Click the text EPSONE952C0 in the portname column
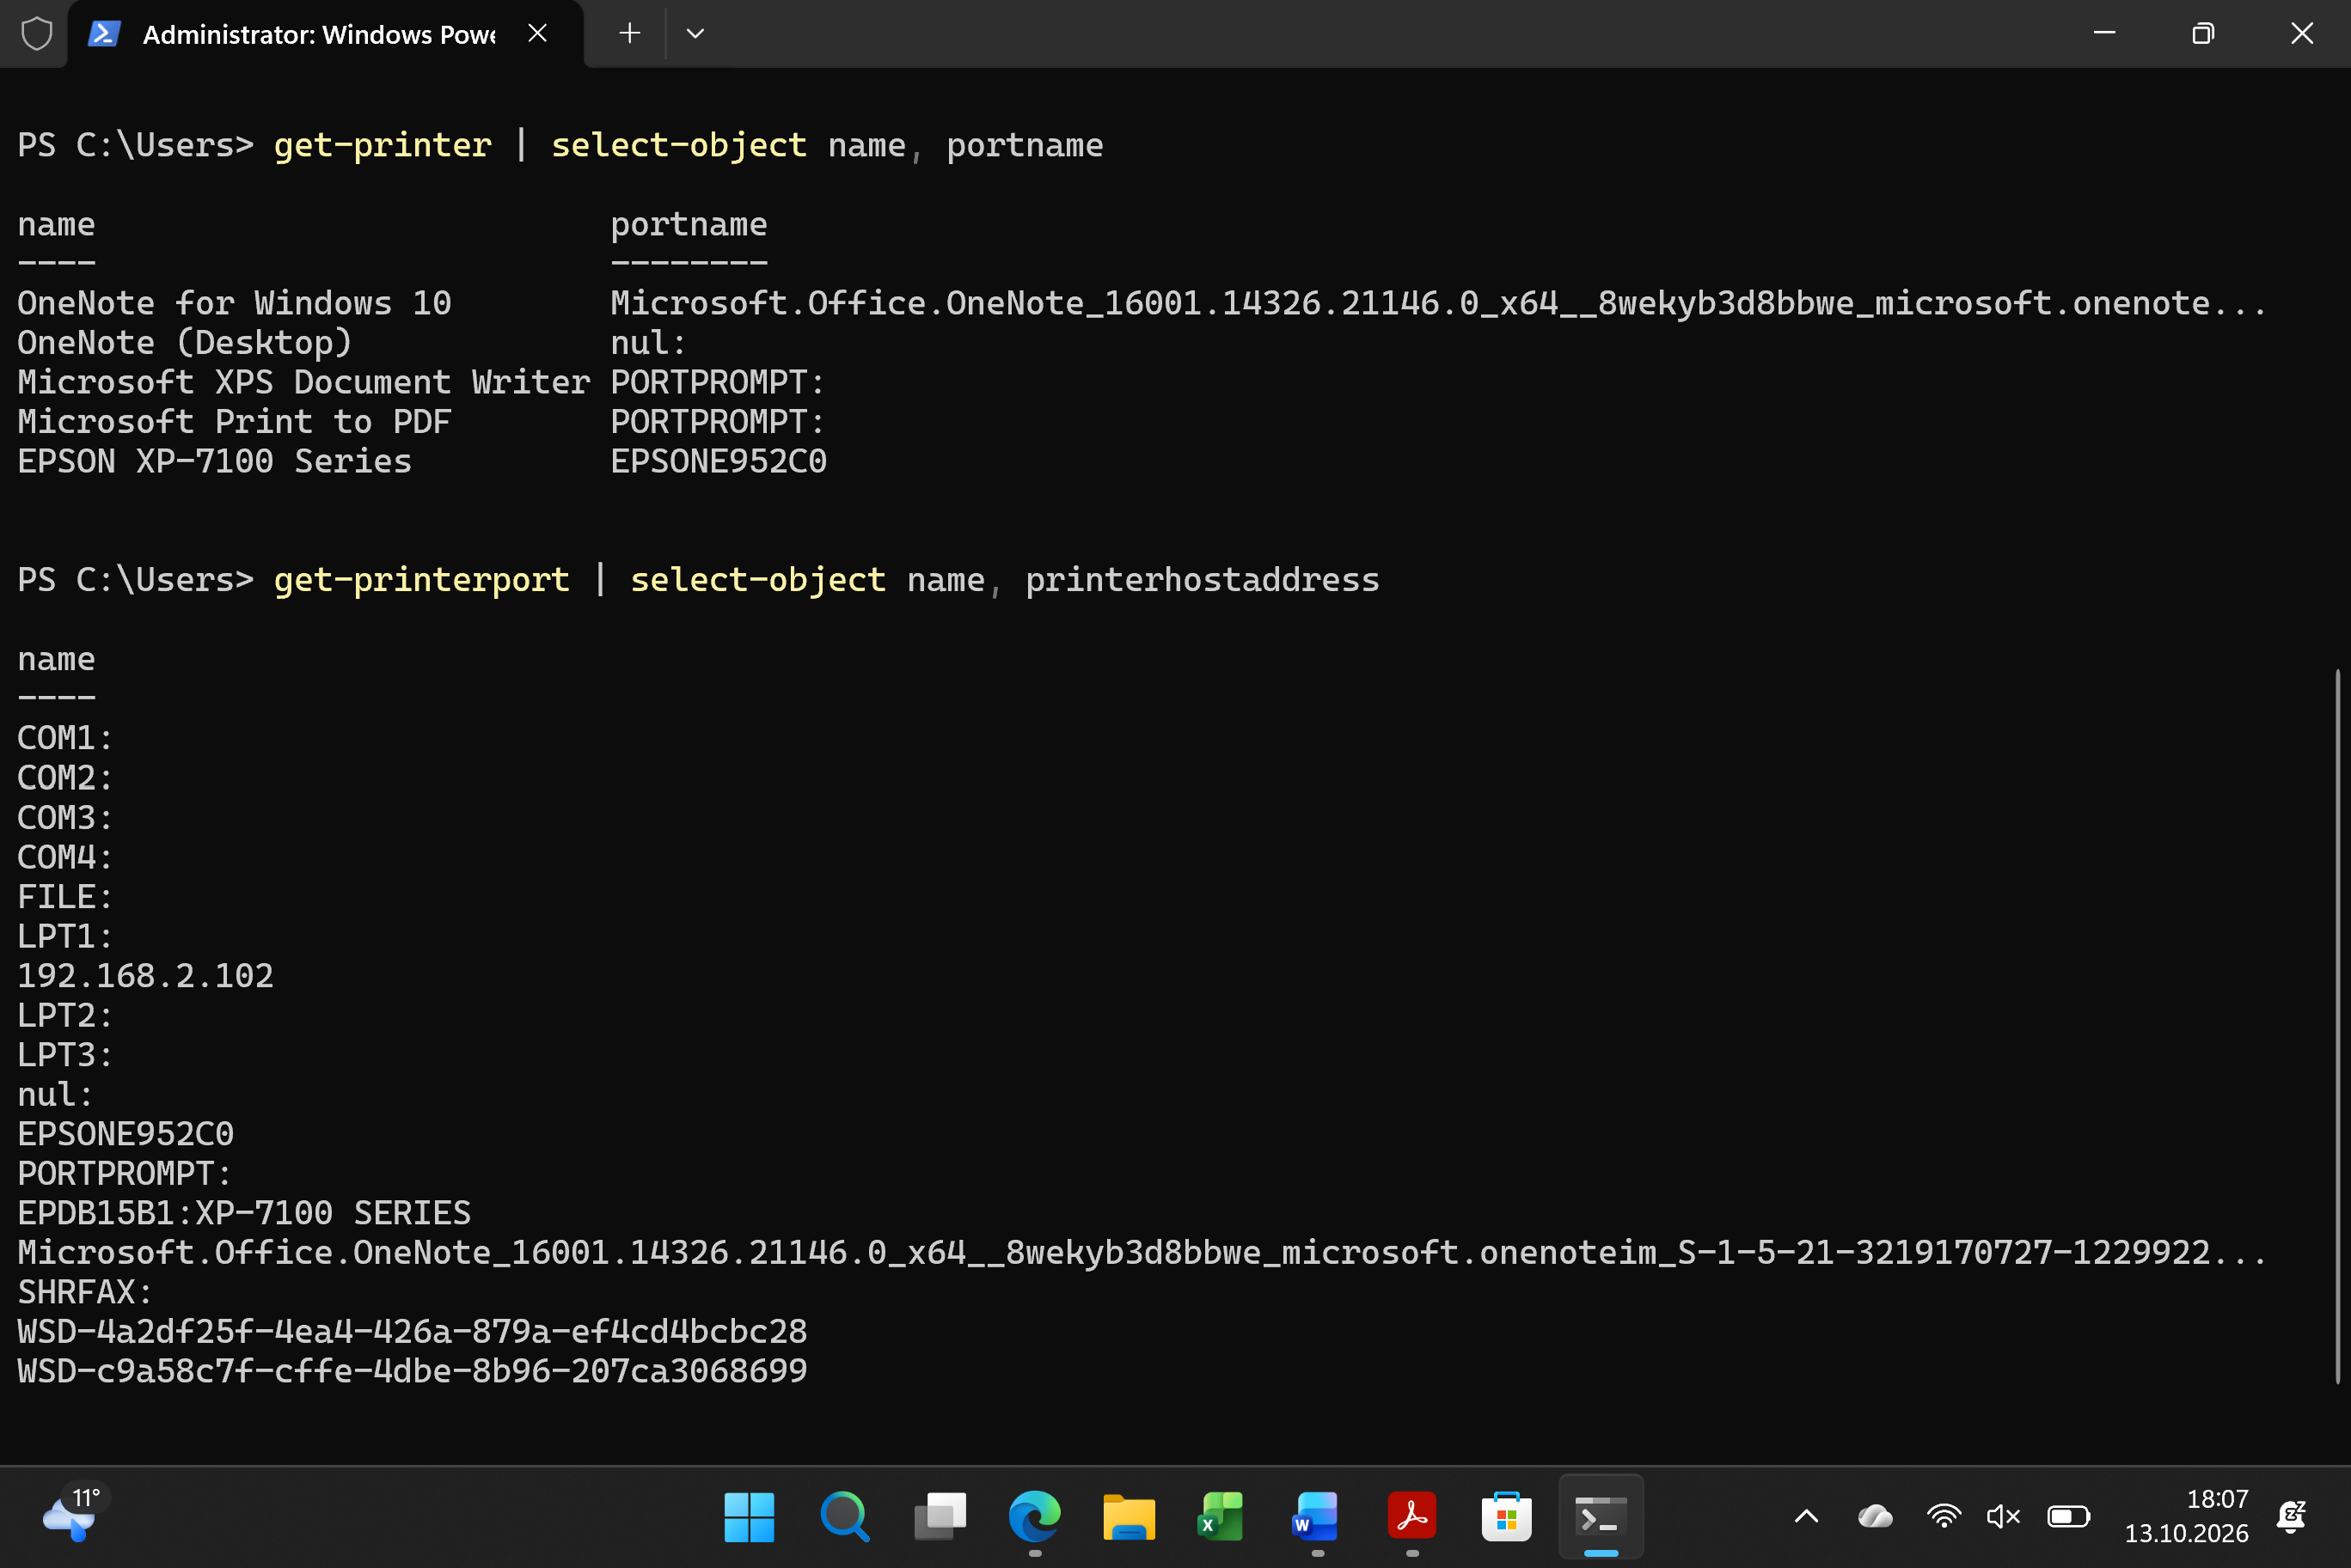 (x=719, y=461)
